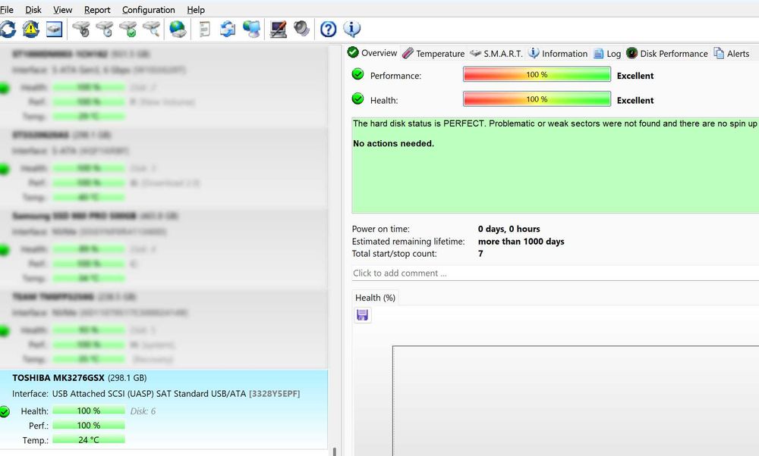The height and width of the screenshot is (456, 759).
Task: Click the Performance 100 % gradient bar
Action: (x=537, y=74)
